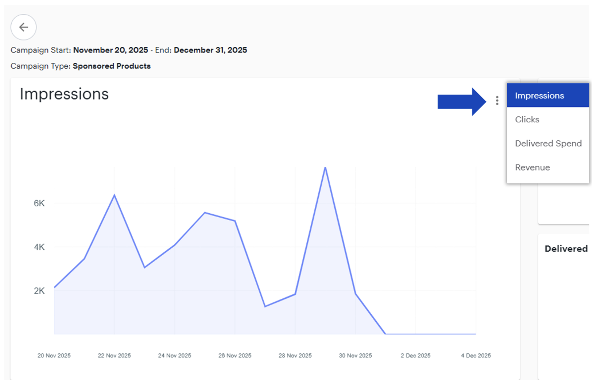Click the Delivered card heading
The height and width of the screenshot is (384, 593).
pos(566,249)
